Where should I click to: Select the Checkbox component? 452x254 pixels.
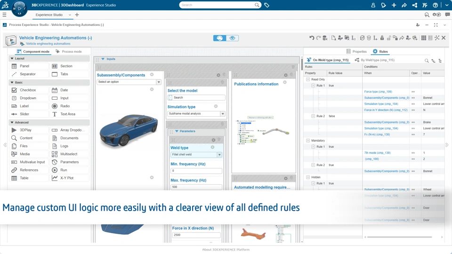(x=29, y=90)
